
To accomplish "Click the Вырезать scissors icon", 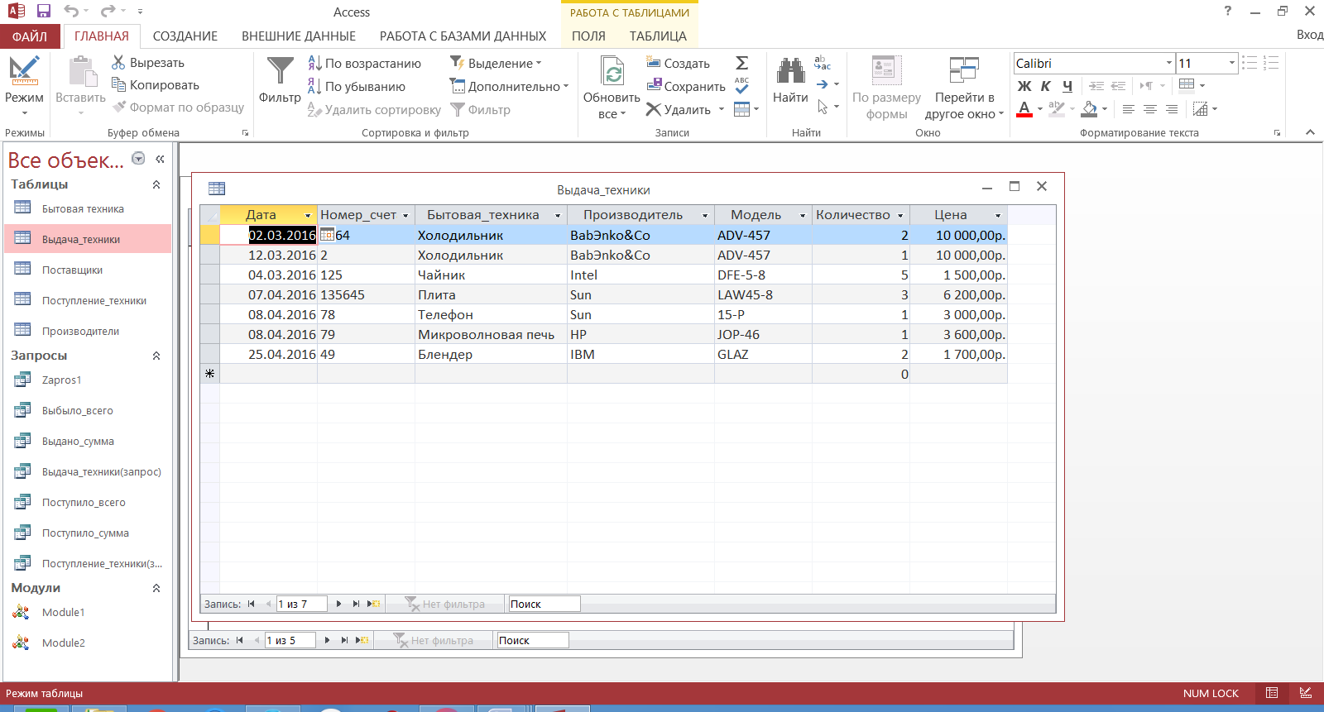I will pyautogui.click(x=118, y=63).
